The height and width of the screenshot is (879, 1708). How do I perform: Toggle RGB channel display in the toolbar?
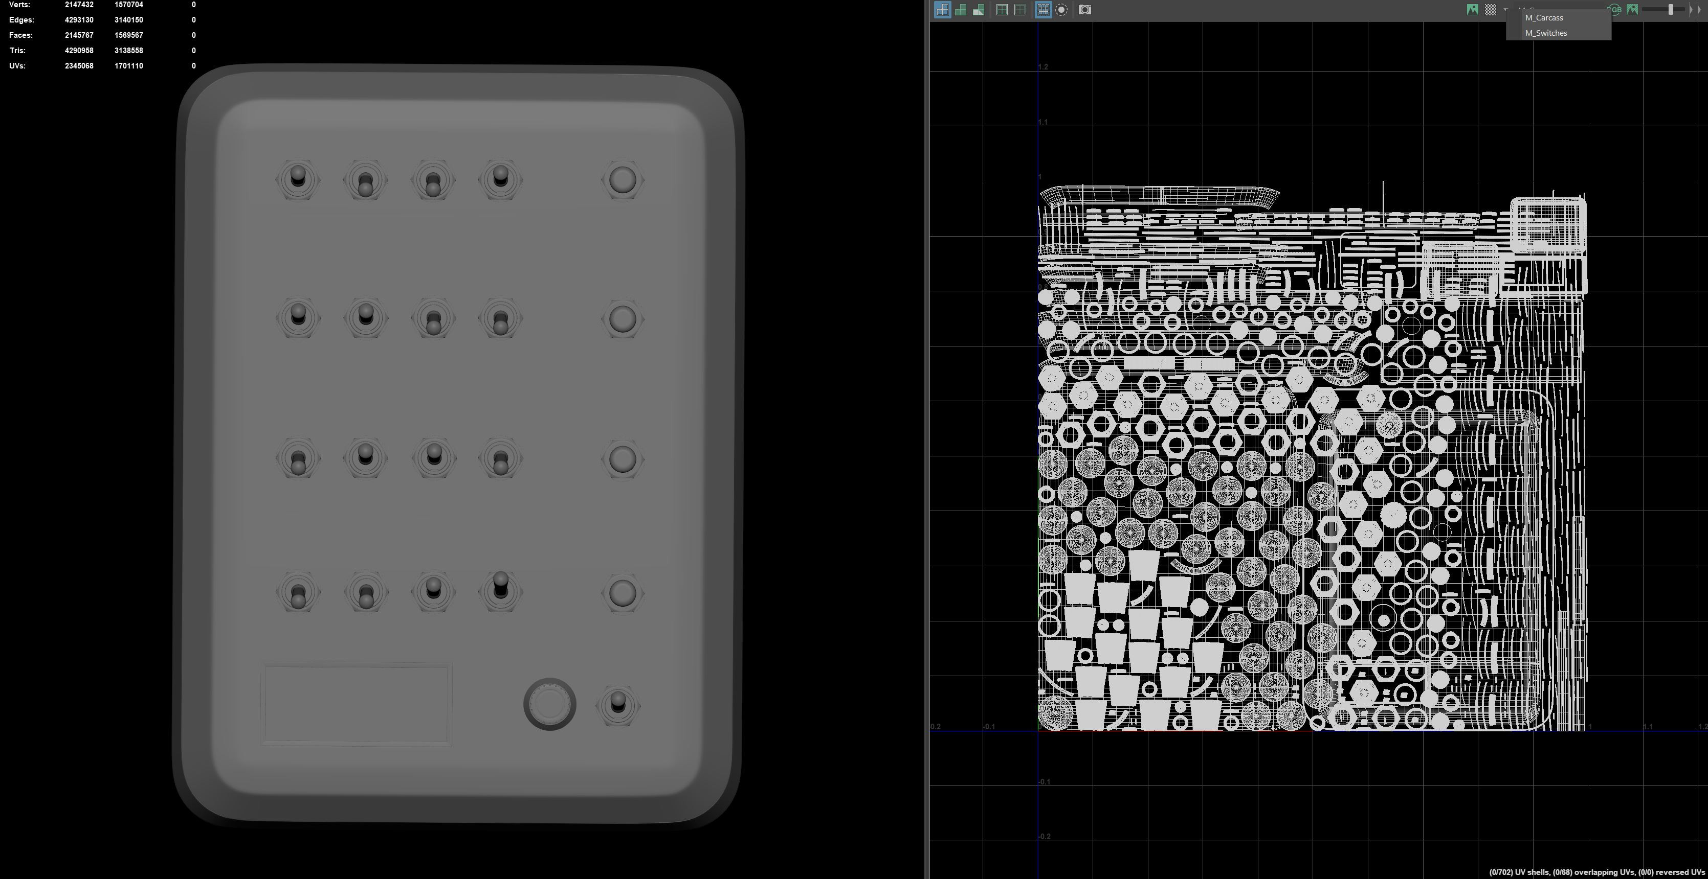point(1614,9)
